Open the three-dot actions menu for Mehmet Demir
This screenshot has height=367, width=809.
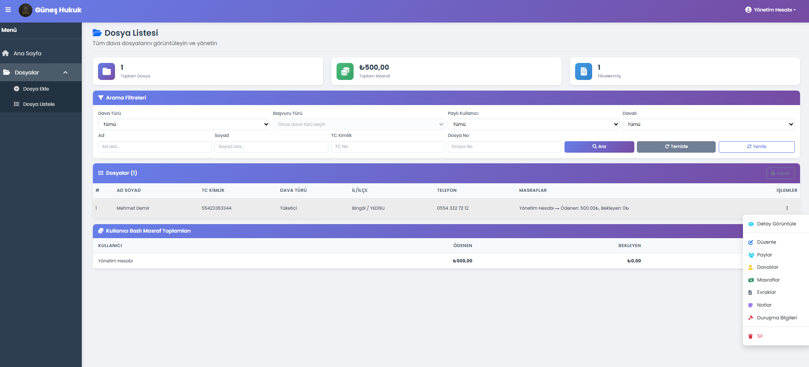787,208
